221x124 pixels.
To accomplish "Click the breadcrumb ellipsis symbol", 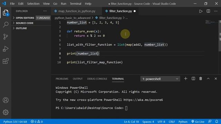I will point(127,18).
